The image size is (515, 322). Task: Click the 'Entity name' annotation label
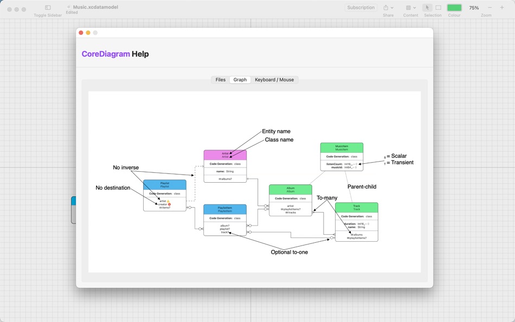click(276, 131)
